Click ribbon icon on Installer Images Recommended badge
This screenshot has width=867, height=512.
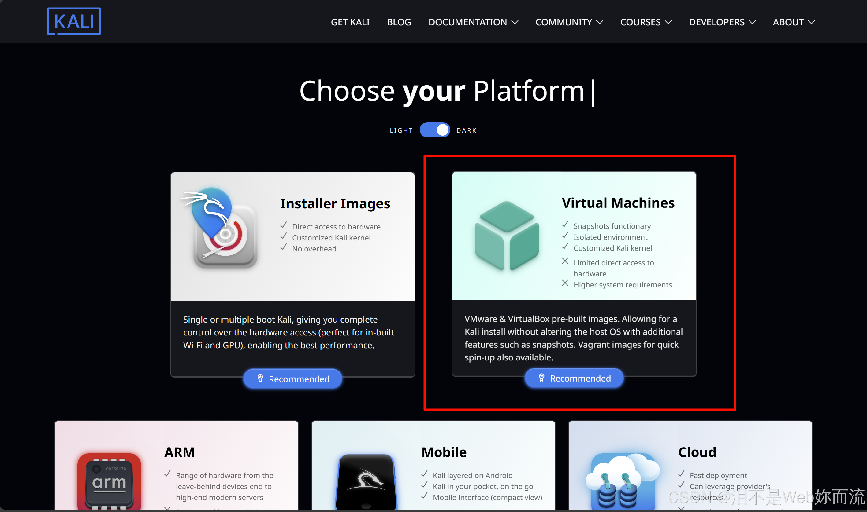click(x=260, y=379)
